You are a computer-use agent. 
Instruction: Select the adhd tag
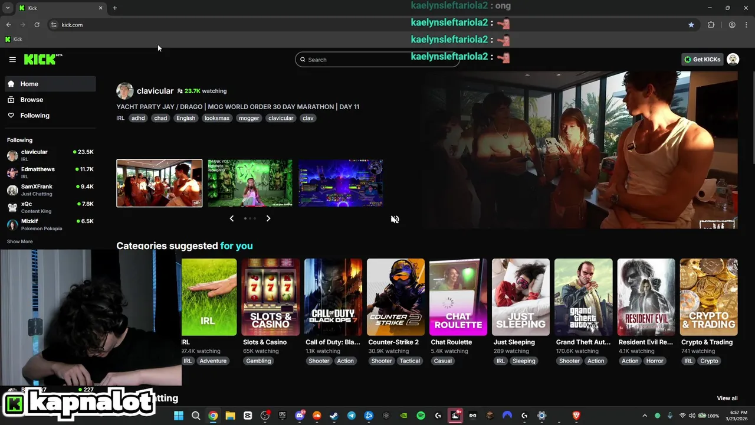(x=138, y=118)
